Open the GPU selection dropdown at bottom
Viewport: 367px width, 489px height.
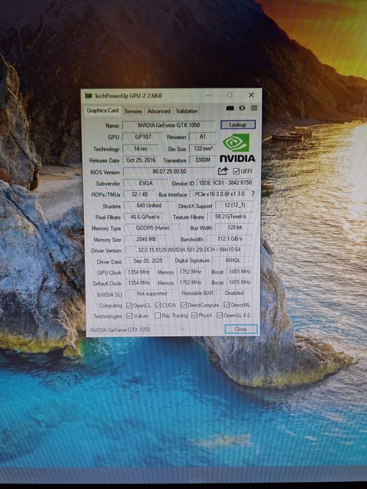(138, 330)
